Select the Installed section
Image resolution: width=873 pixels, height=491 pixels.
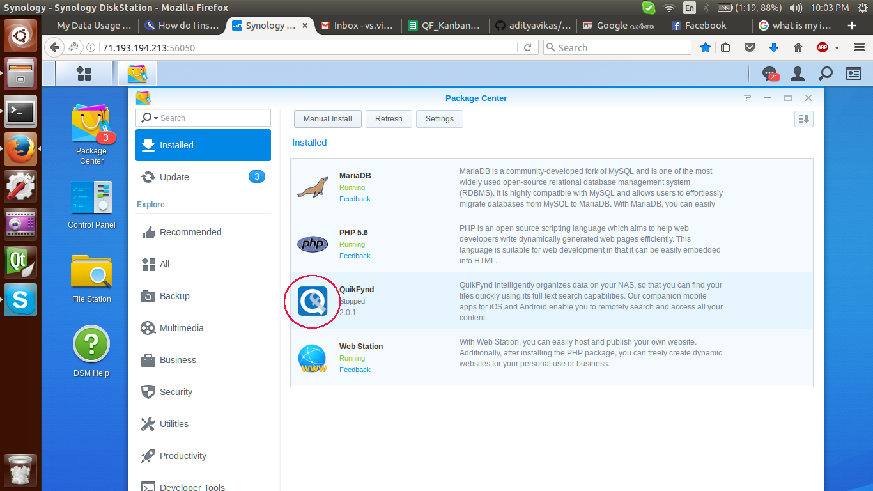pyautogui.click(x=203, y=145)
